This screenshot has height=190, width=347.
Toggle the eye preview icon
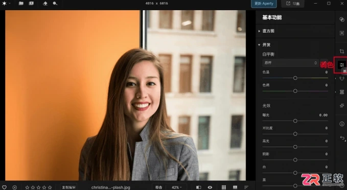pyautogui.click(x=210, y=187)
